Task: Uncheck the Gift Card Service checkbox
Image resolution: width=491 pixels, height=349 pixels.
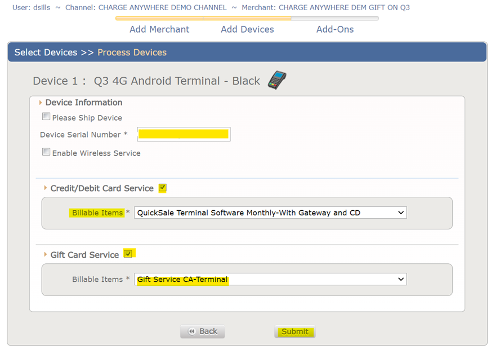Action: point(128,254)
